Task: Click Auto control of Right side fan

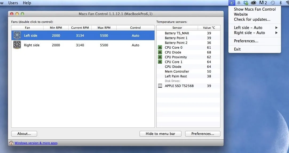Action: click(136, 45)
